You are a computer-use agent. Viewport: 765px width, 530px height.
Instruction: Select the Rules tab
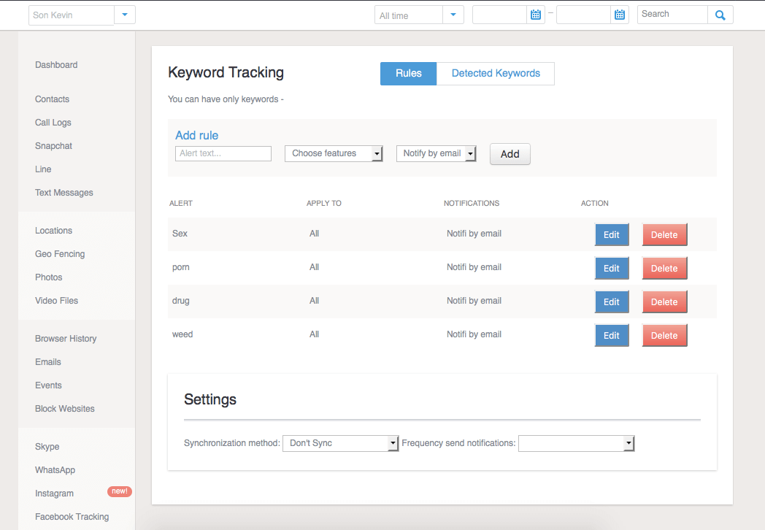[408, 73]
